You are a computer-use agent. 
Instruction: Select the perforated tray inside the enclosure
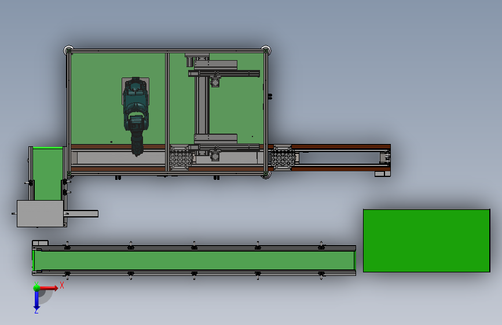pyautogui.click(x=181, y=158)
